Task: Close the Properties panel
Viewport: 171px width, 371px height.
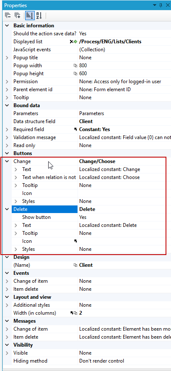Action: tap(168, 5)
